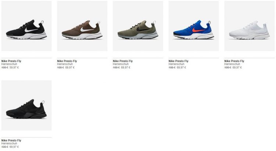Click Herrenschuh label under the all-black shoe
276x151 pixels.
9,144
